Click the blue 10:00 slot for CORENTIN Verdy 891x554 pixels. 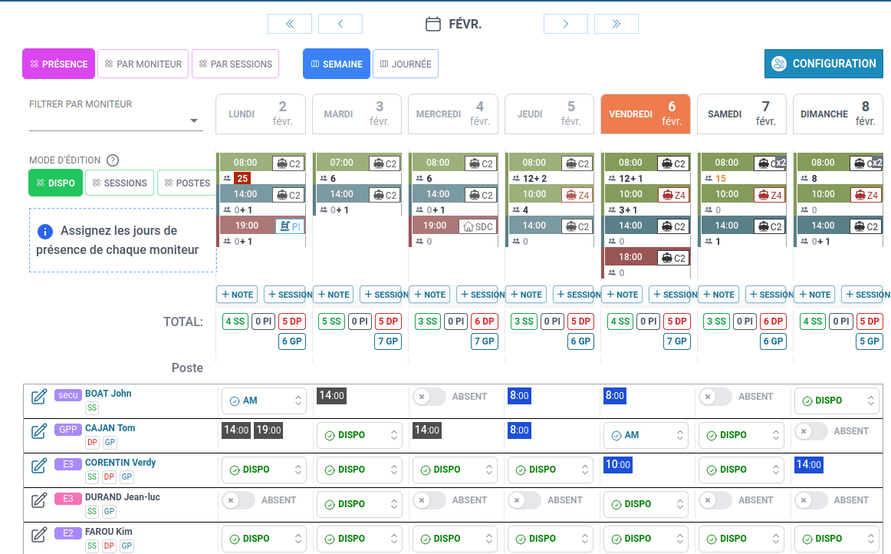618,465
